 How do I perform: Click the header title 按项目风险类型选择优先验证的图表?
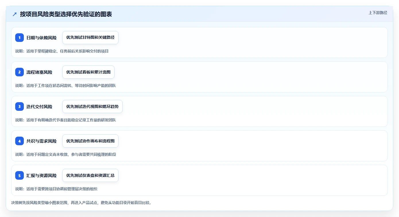tap(66, 14)
